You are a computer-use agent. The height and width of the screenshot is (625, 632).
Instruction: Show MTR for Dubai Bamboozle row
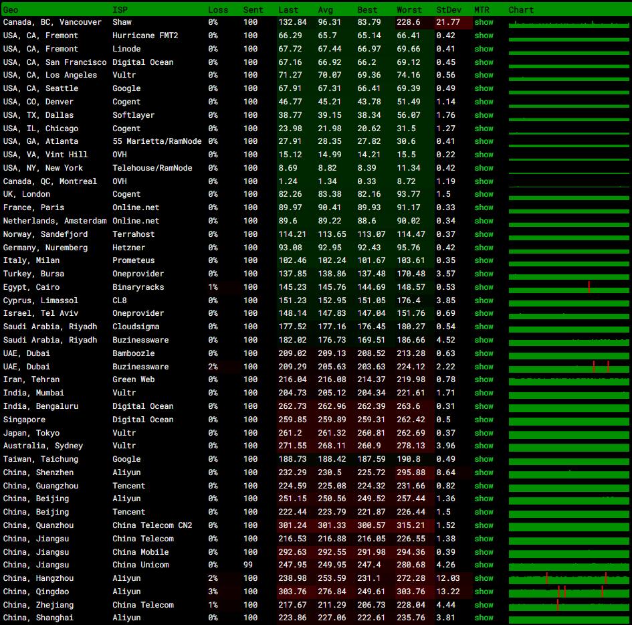[484, 353]
